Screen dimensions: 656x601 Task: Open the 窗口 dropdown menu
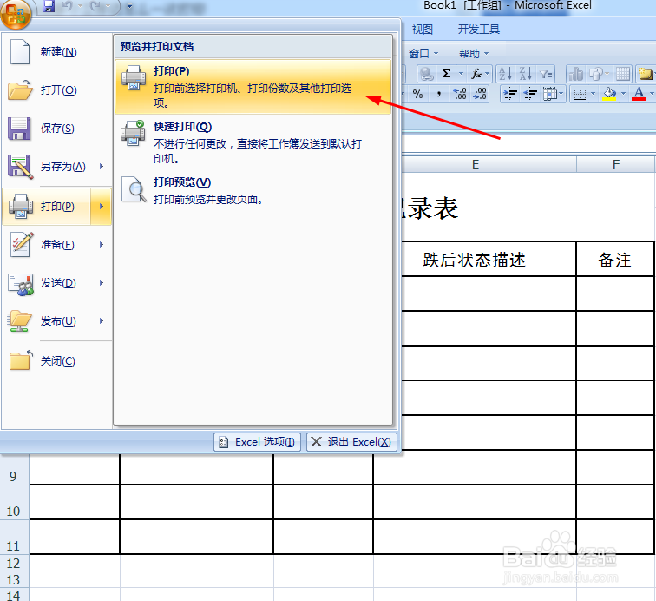coord(423,54)
